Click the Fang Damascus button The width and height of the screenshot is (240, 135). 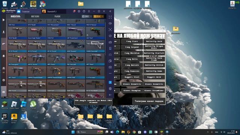tap(132, 71)
